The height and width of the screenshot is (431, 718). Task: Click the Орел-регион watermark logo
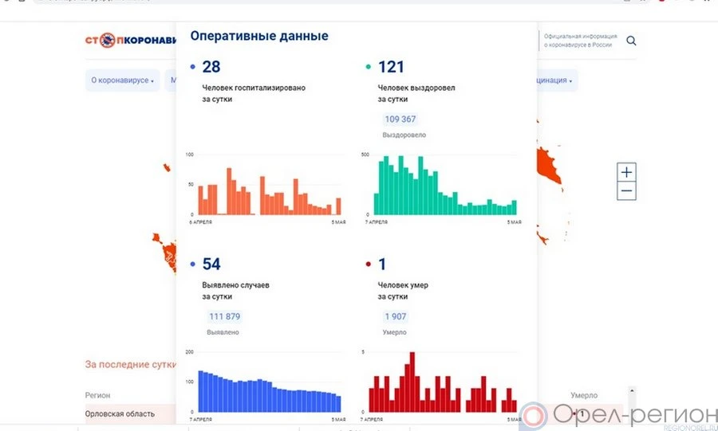(618, 416)
